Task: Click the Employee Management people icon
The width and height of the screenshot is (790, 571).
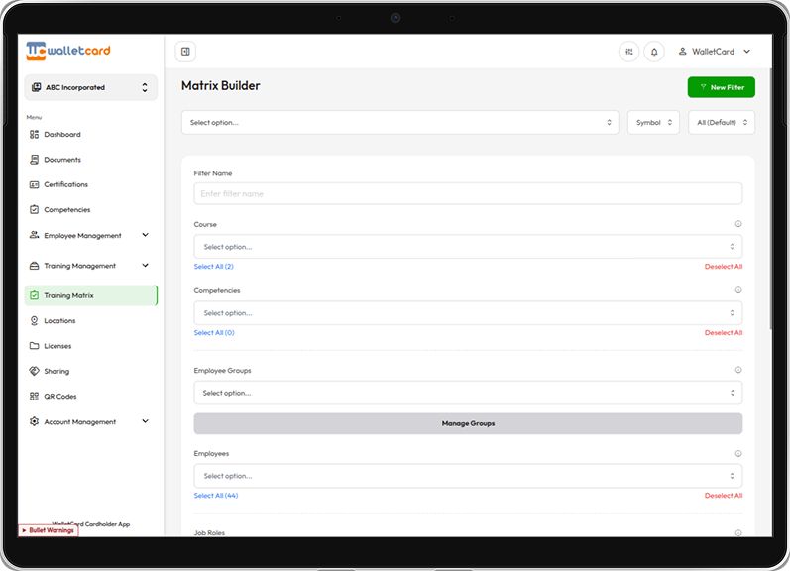Action: (x=34, y=235)
